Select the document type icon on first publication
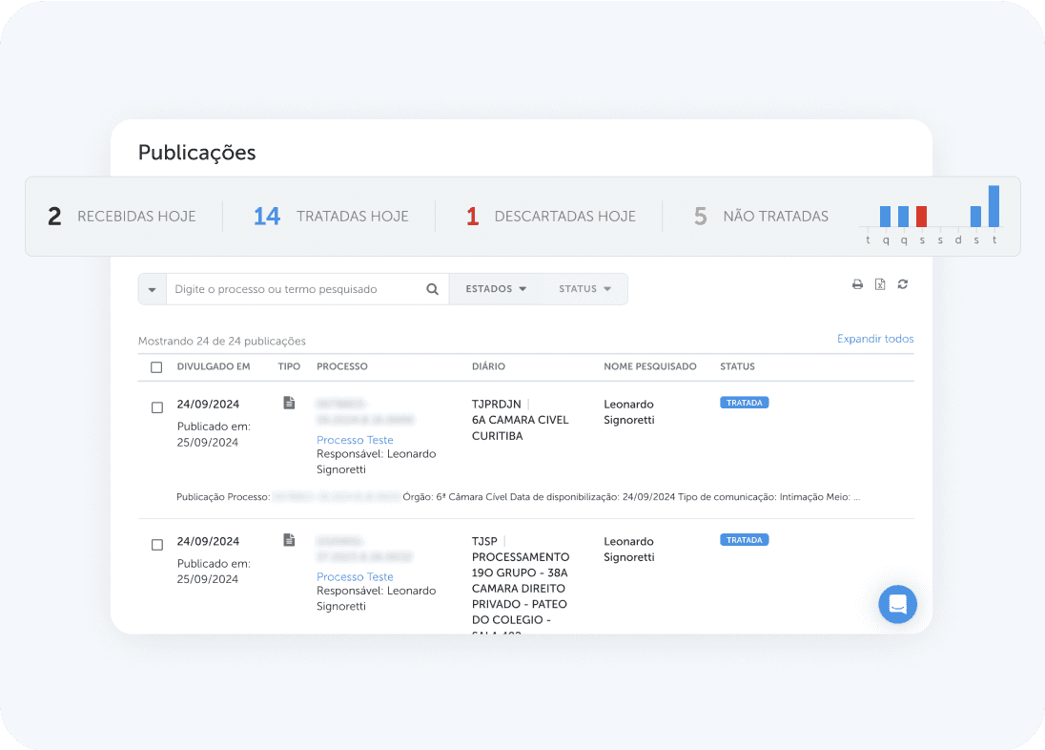Image resolution: width=1045 pixels, height=750 pixels. (289, 402)
